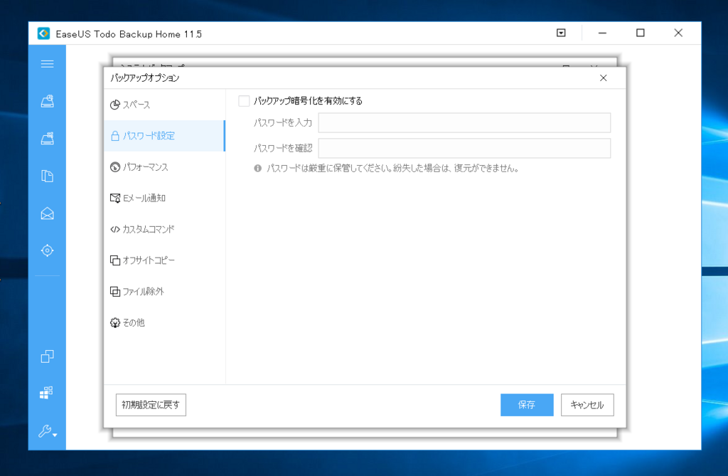This screenshot has width=728, height=476.
Task: Click the info icon beside password warning
Action: pos(257,169)
